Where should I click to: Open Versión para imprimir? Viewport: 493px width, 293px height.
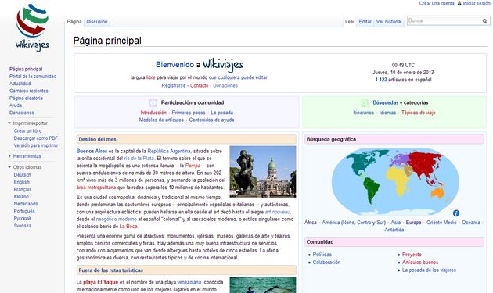pos(36,145)
